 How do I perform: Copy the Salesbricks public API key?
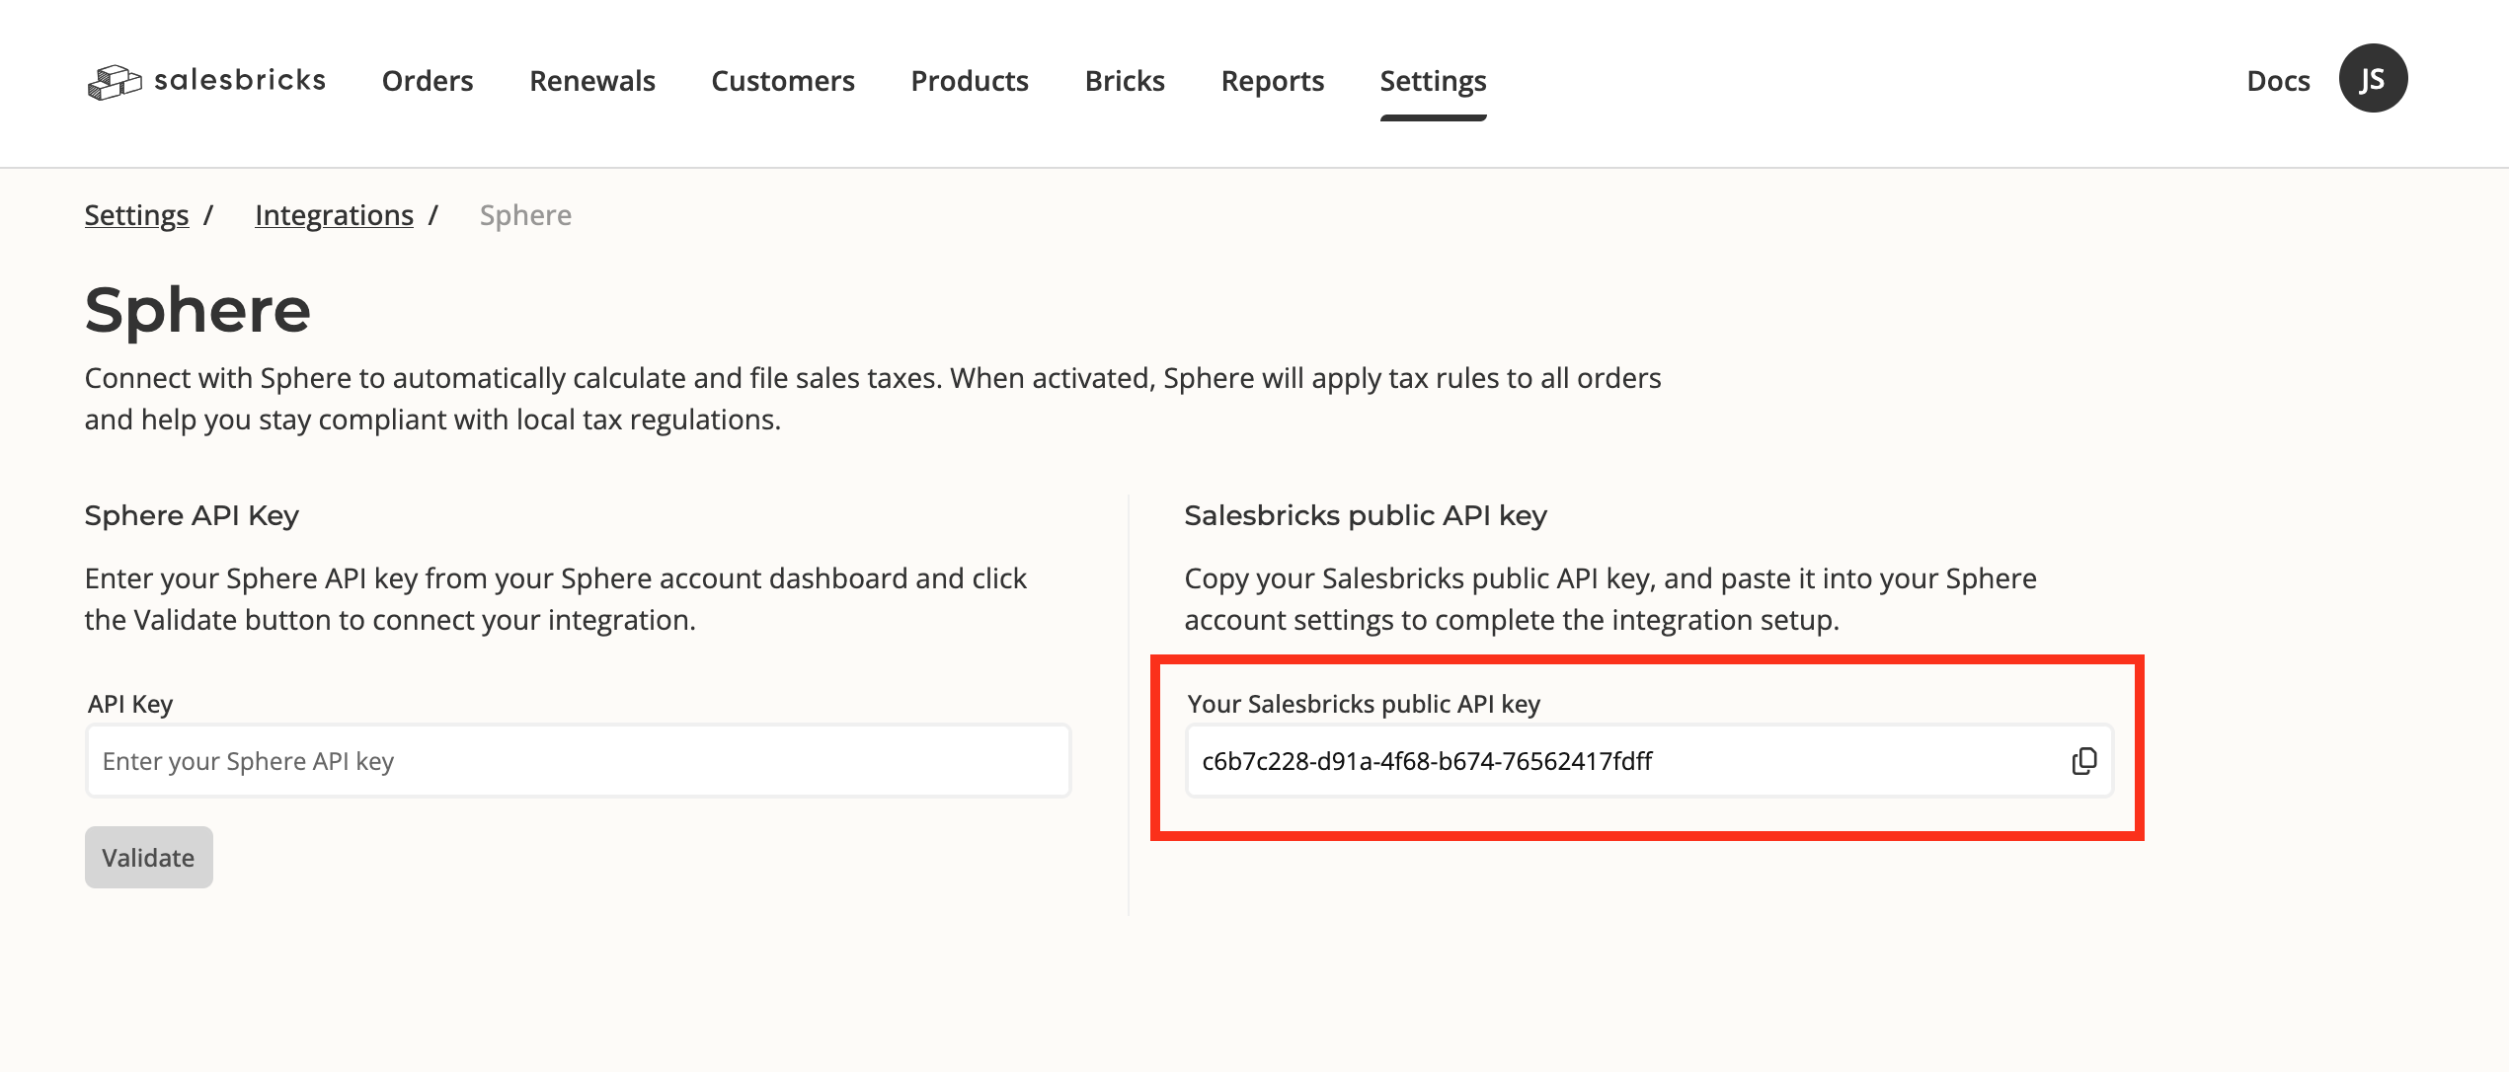coord(2083,761)
